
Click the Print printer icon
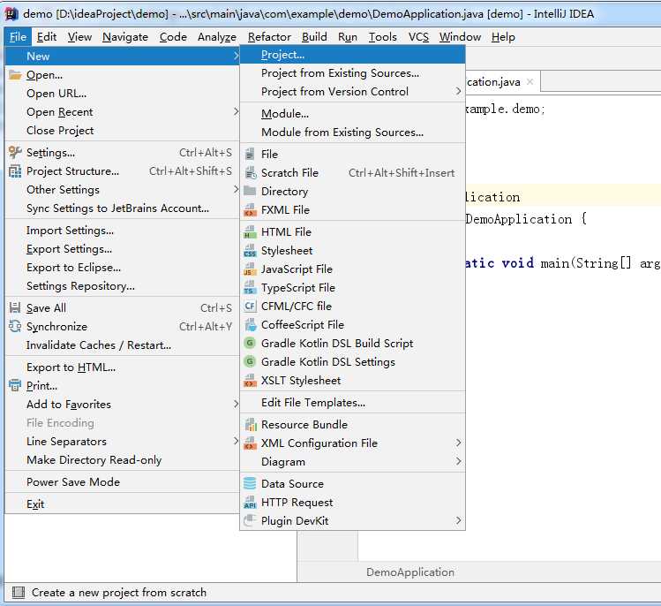point(15,385)
